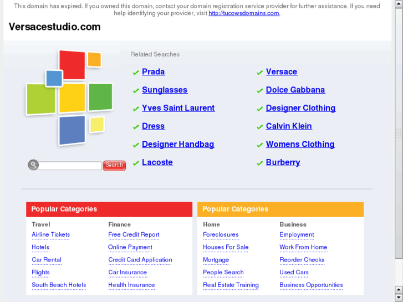Open the Credit Card Application link
403x302 pixels.
coord(140,260)
